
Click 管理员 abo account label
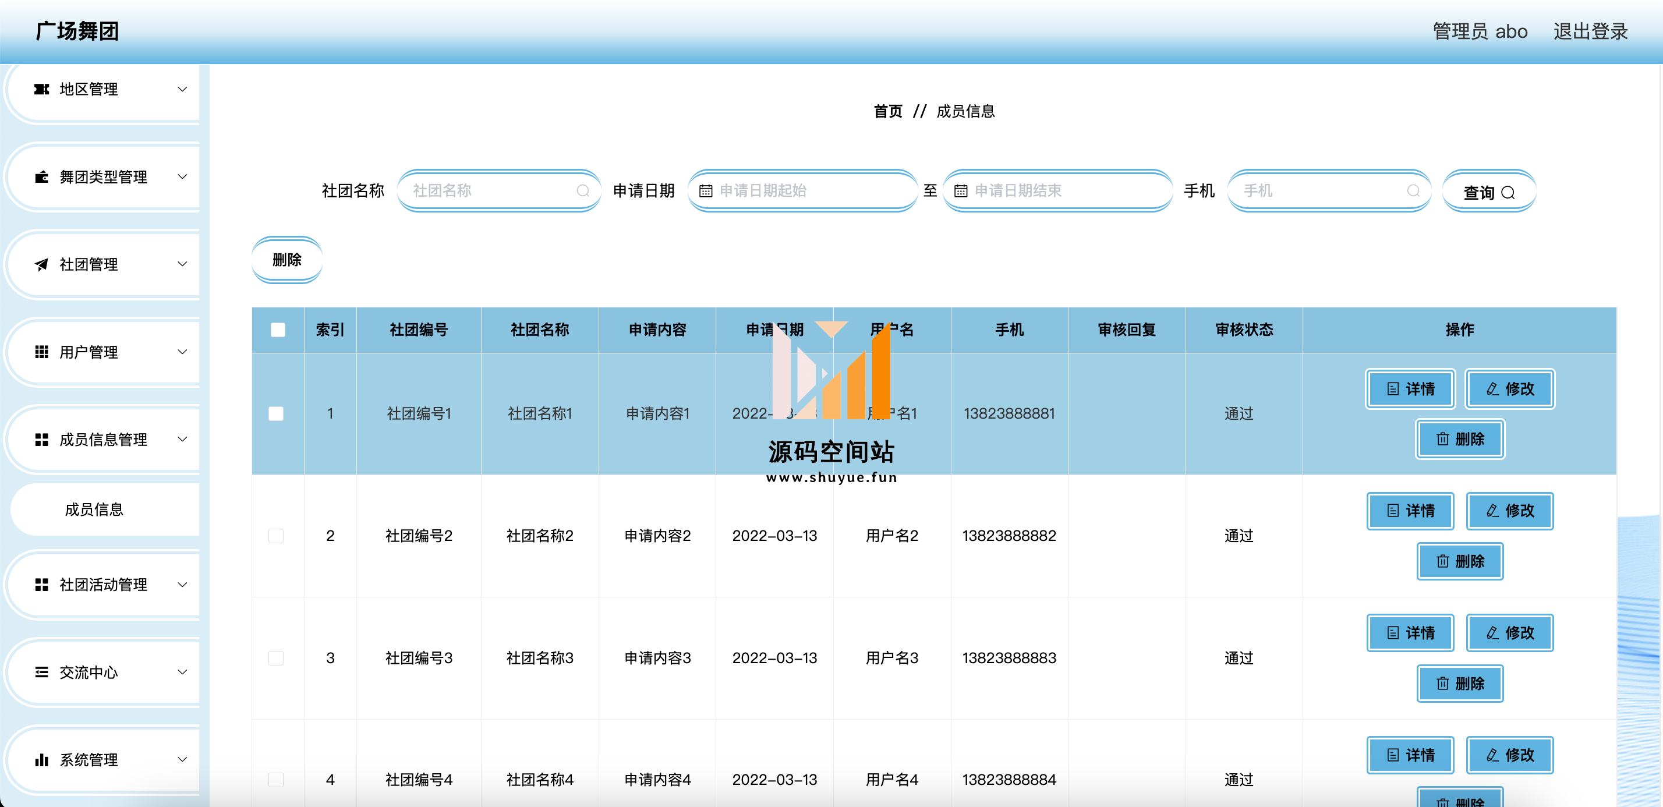point(1480,31)
